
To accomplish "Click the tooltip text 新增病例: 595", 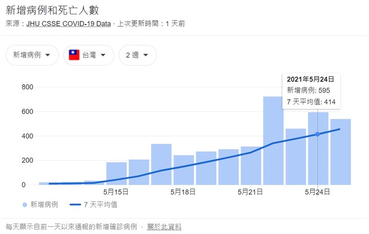I will click(309, 90).
